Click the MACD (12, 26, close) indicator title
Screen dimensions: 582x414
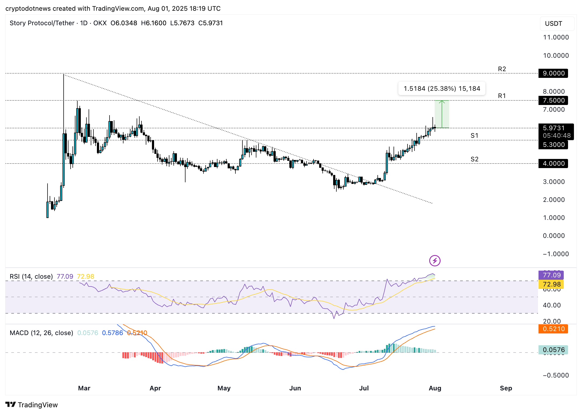click(x=41, y=333)
